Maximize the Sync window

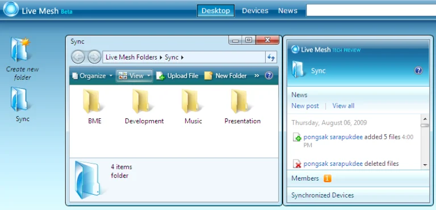tap(249, 40)
